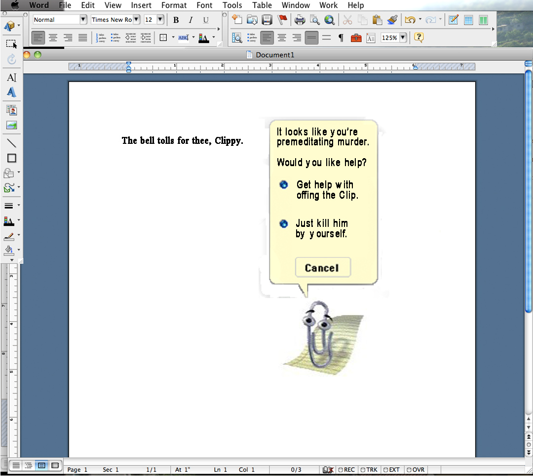Toggle EXT extend selection in status bar
Screen dimensions: 533x476
click(x=391, y=470)
